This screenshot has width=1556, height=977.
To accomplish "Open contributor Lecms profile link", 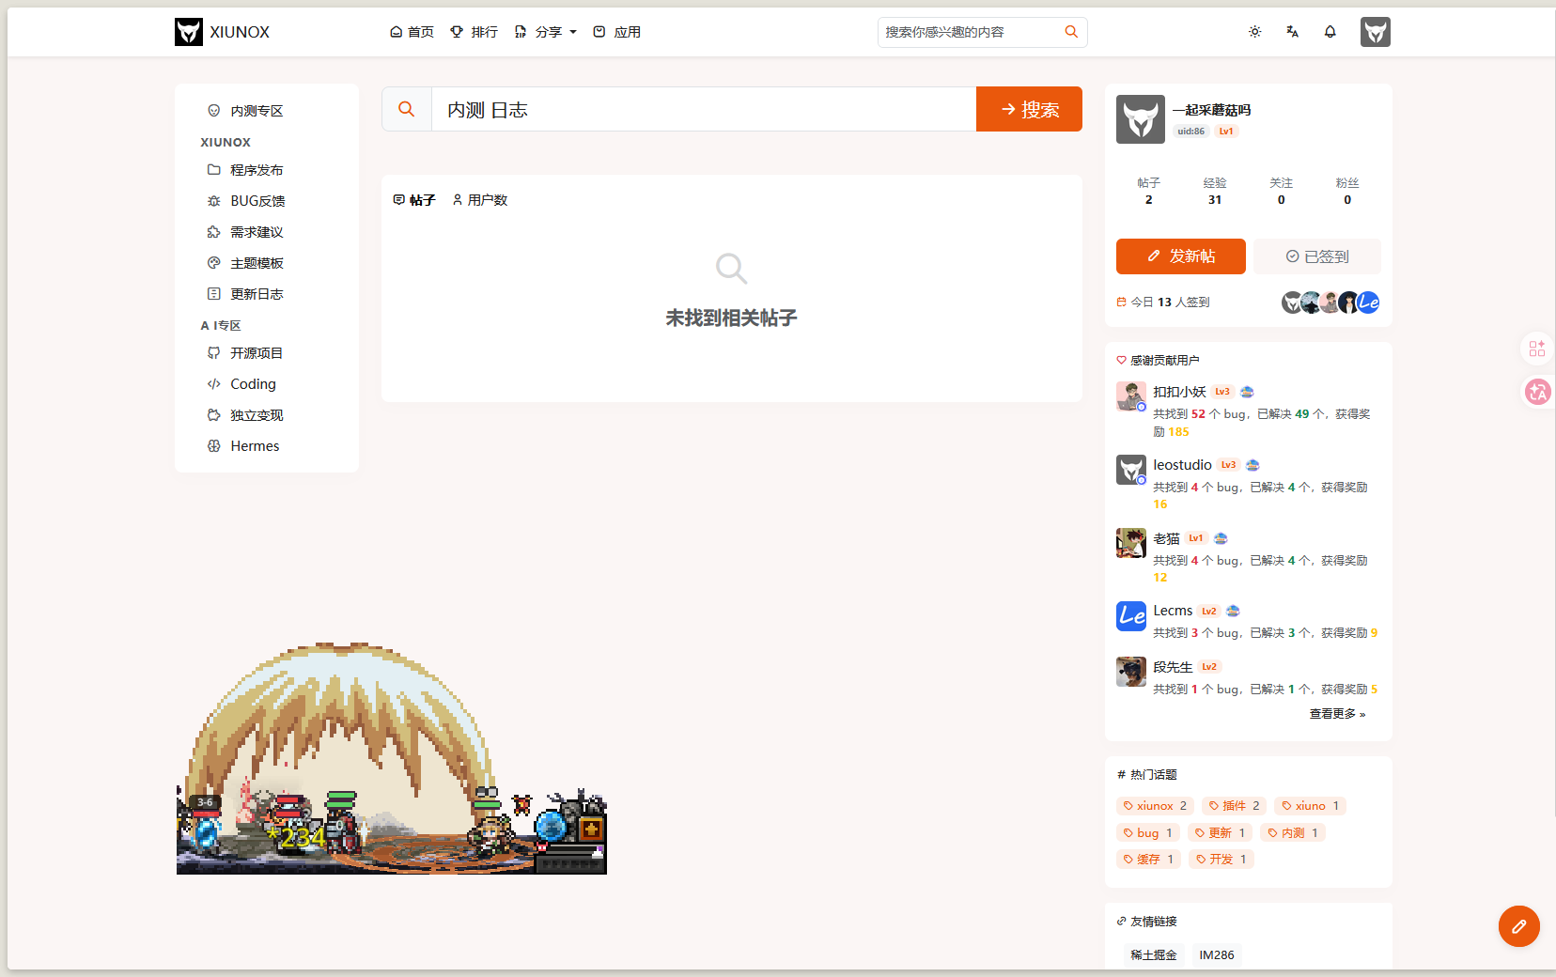I will (x=1173, y=611).
